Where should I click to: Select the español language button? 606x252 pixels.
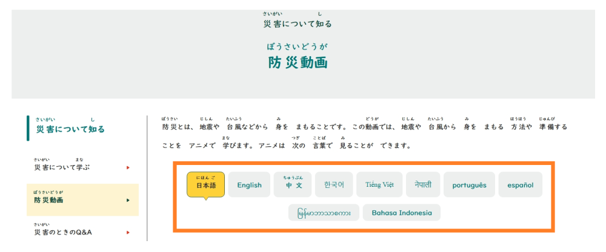click(x=520, y=184)
